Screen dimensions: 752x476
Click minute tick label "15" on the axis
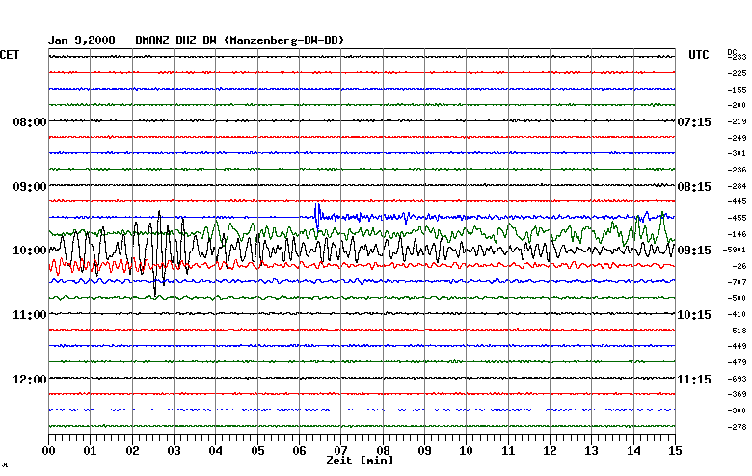[x=675, y=451]
